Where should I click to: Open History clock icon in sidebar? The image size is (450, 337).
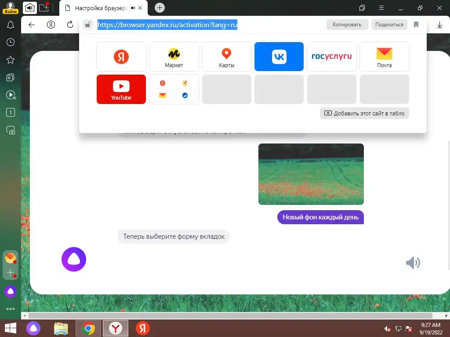(11, 43)
